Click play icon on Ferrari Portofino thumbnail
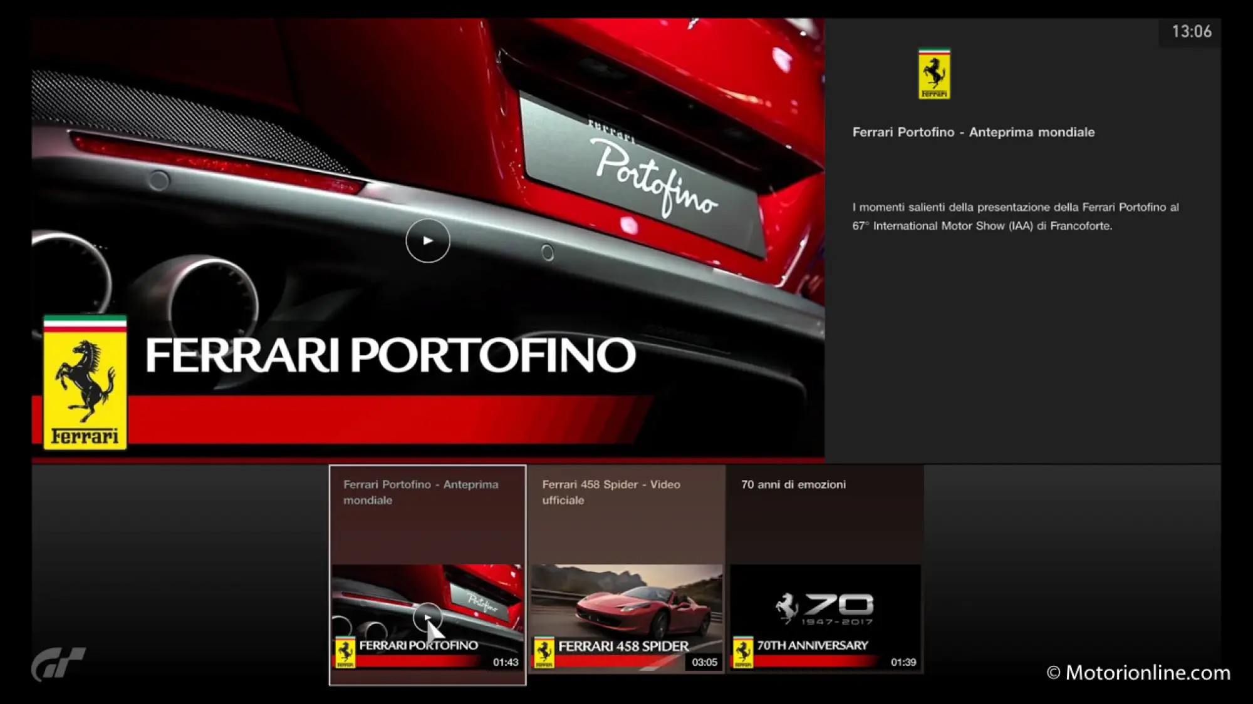 point(428,617)
